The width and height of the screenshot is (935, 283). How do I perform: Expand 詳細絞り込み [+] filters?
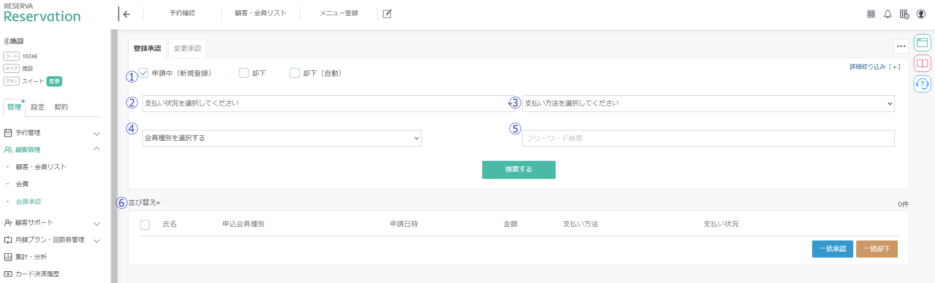pos(875,66)
